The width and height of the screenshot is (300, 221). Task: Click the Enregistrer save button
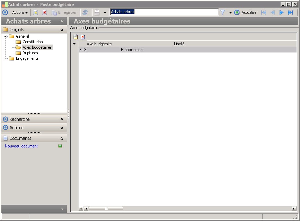click(64, 12)
